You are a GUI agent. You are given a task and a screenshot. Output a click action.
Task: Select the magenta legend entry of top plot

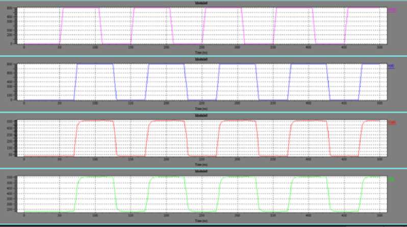tap(392, 10)
